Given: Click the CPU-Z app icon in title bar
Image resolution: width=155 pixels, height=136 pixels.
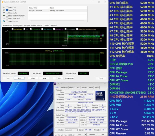Looking at the screenshot, I should pyautogui.click(x=55, y=84).
